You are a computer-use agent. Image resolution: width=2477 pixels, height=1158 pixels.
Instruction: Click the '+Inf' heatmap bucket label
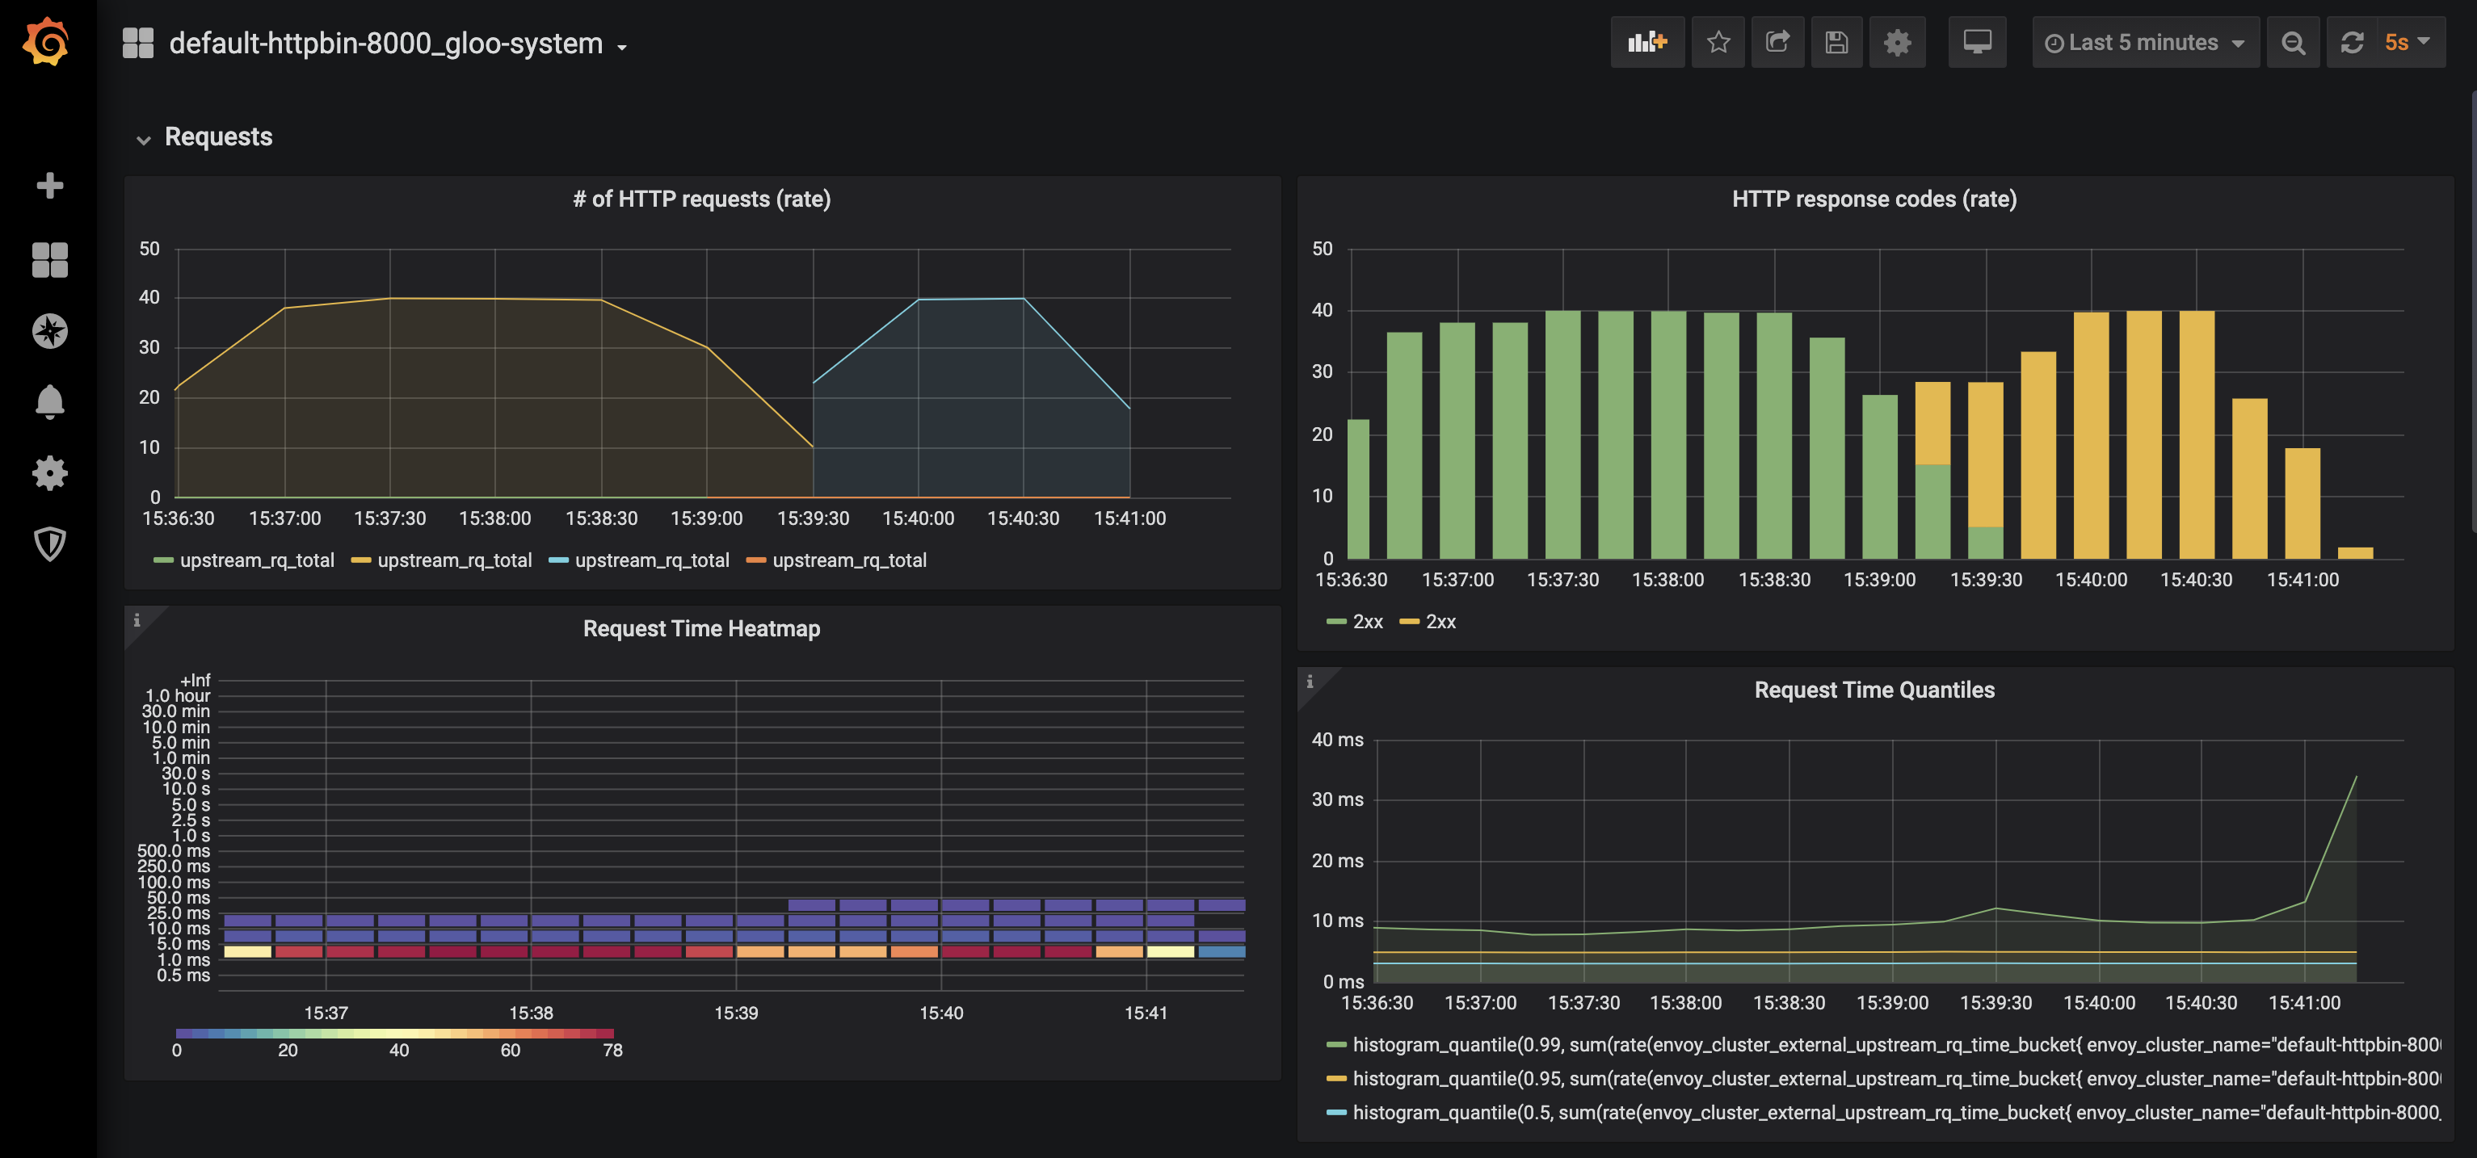tap(196, 681)
